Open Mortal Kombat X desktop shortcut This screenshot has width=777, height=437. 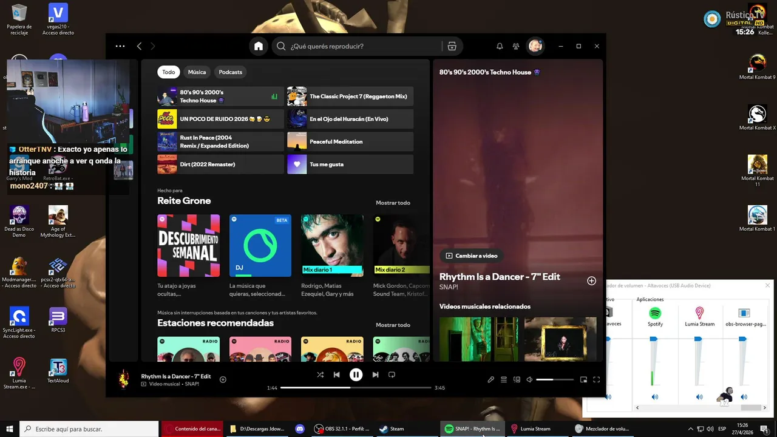click(757, 118)
